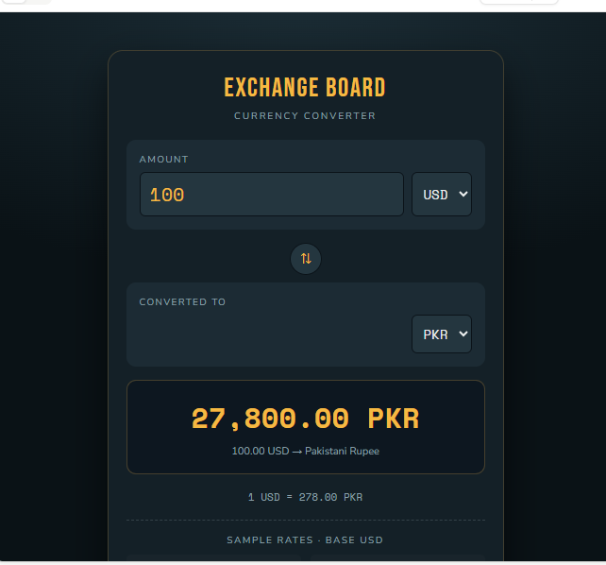The image size is (606, 565).
Task: Click the first sample rate card at bottom left
Action: click(213, 557)
